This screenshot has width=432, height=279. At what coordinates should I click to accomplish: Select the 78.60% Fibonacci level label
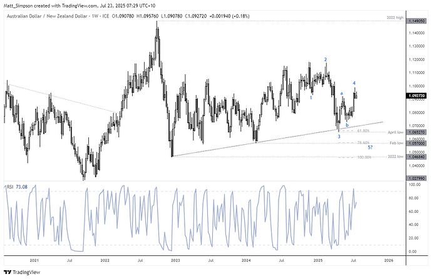pos(363,142)
